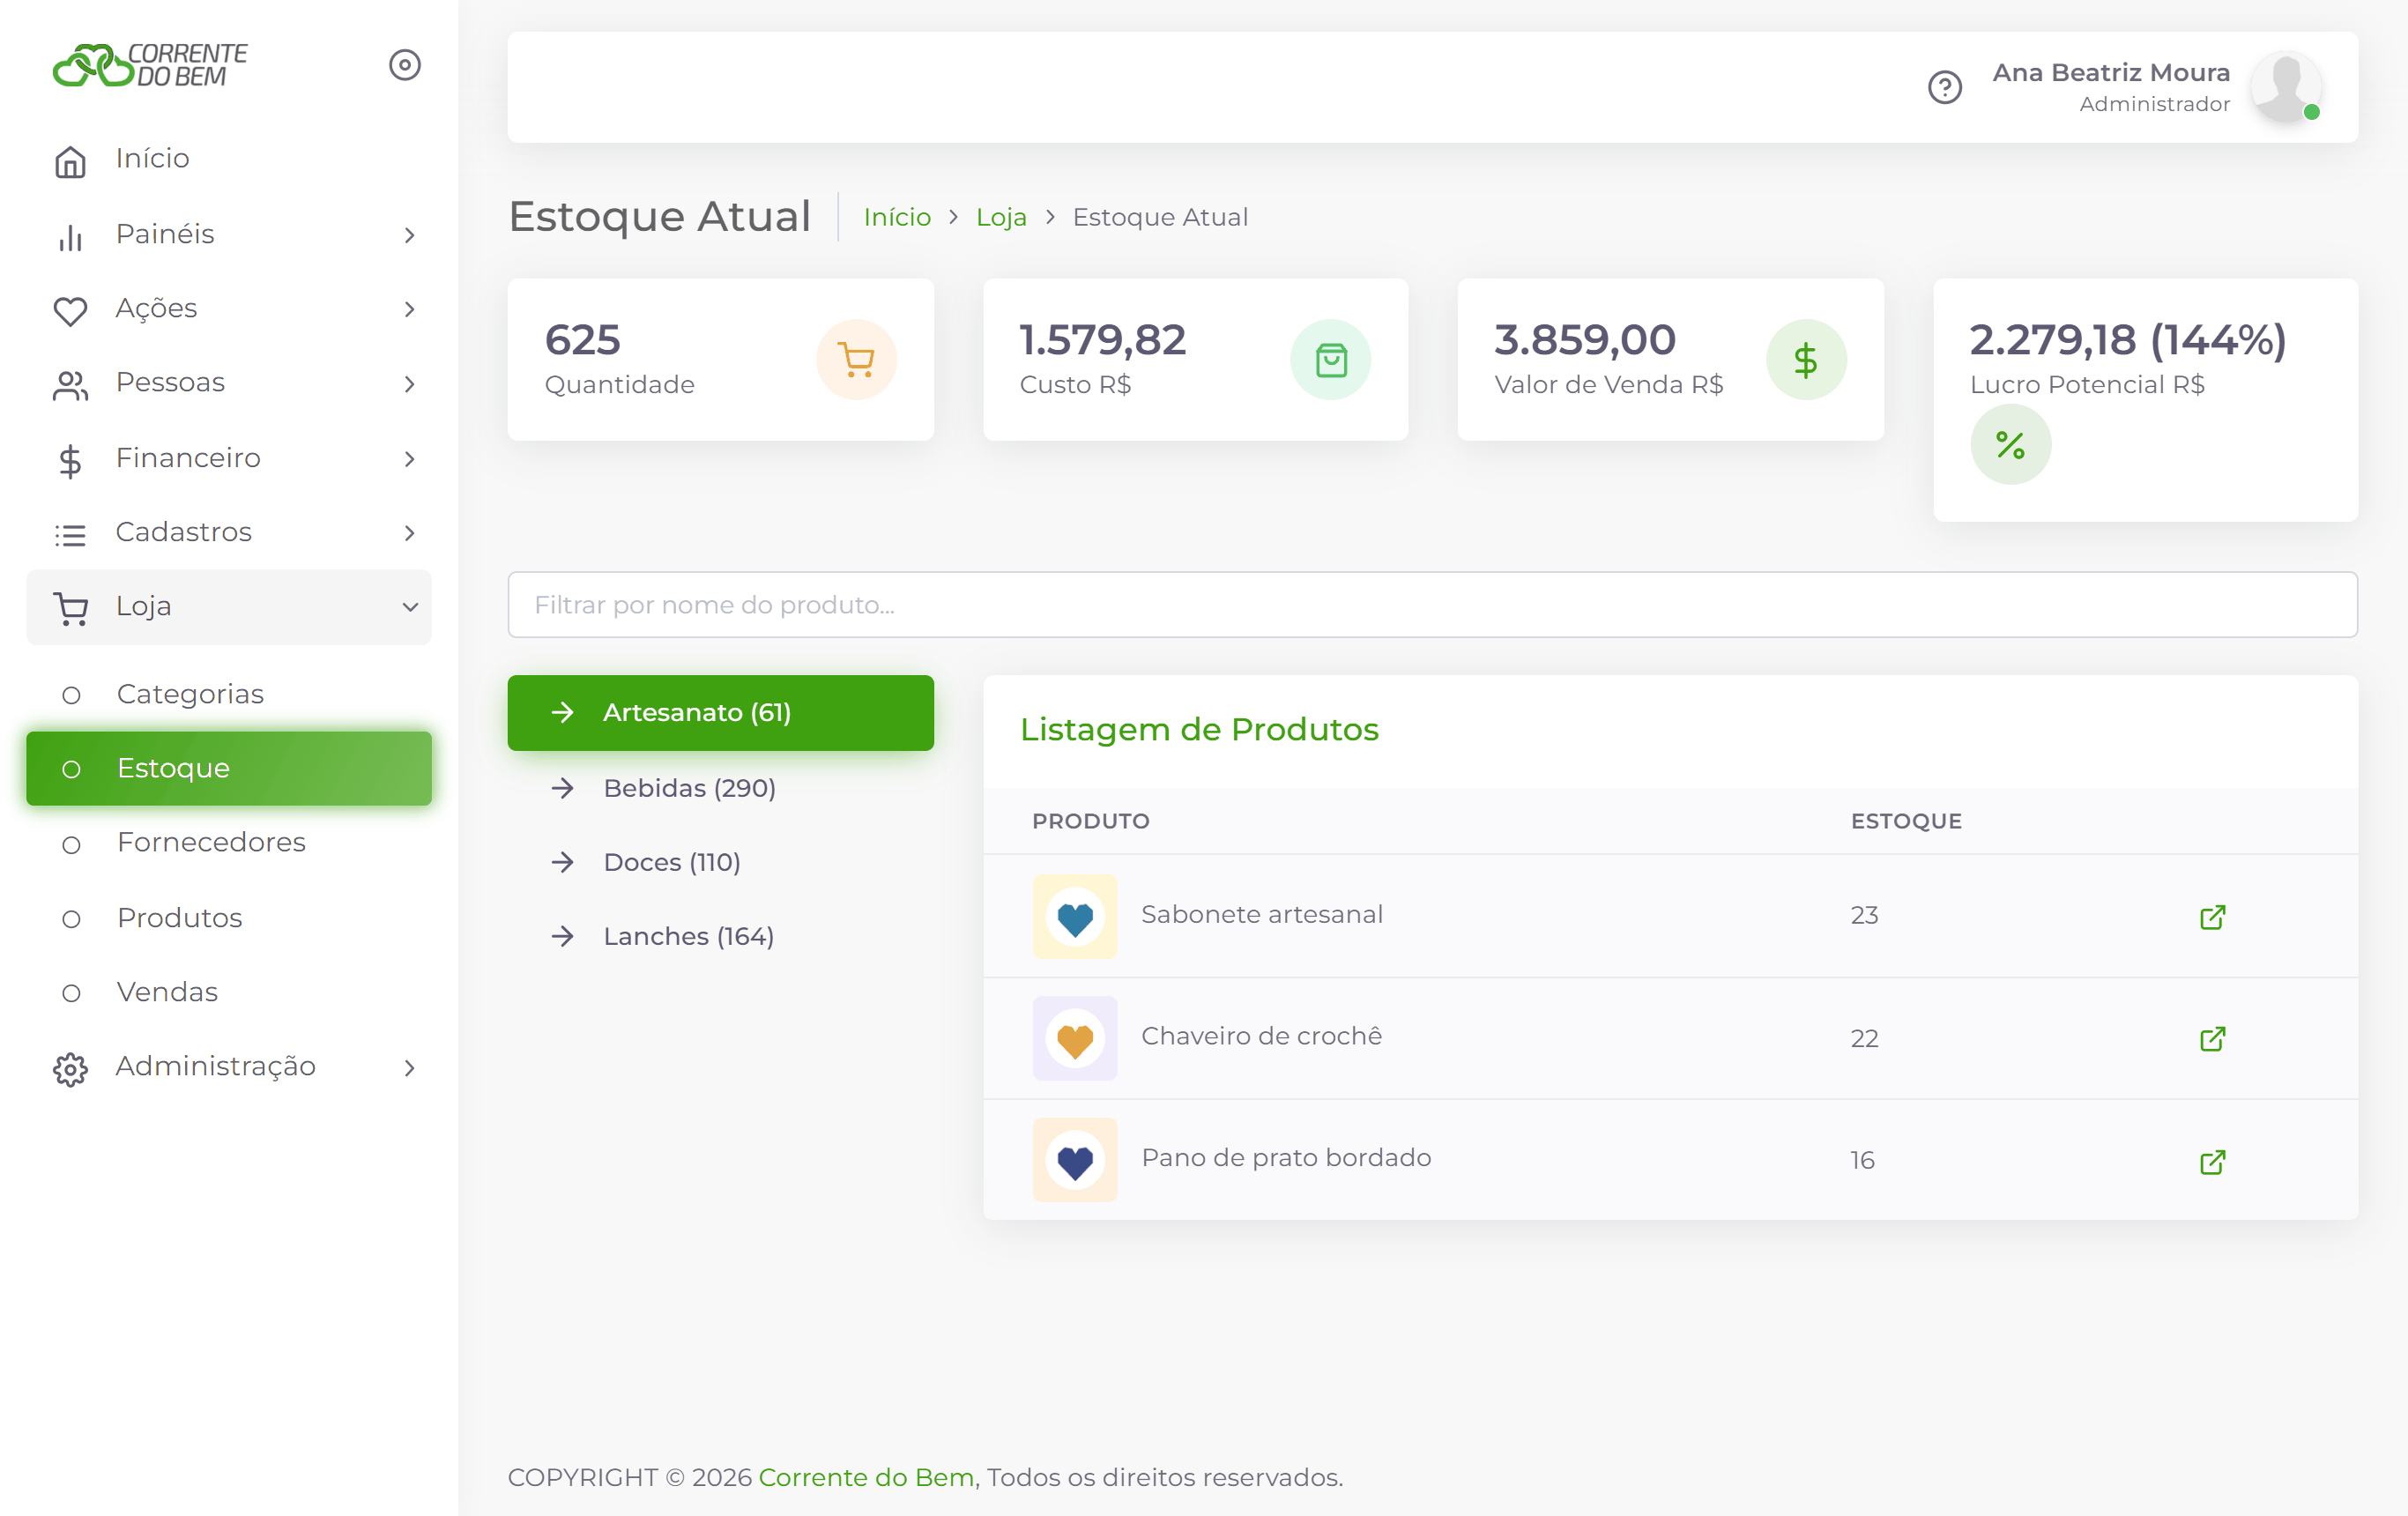The image size is (2408, 1516).
Task: Open Chaveiro de crochê external link icon
Action: pos(2212,1038)
